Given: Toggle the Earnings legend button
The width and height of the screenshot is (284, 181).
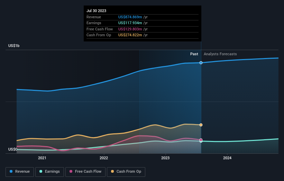Looking at the screenshot, I should tap(49, 172).
